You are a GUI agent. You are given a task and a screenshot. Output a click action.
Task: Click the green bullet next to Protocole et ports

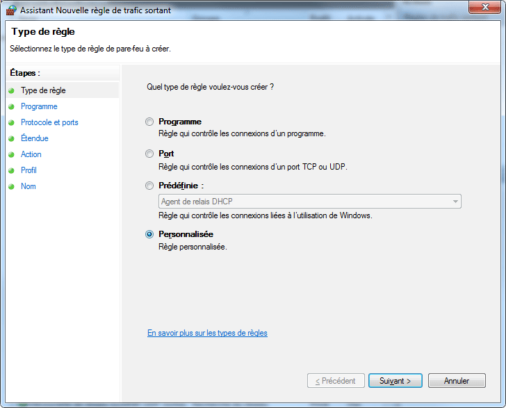click(x=11, y=122)
